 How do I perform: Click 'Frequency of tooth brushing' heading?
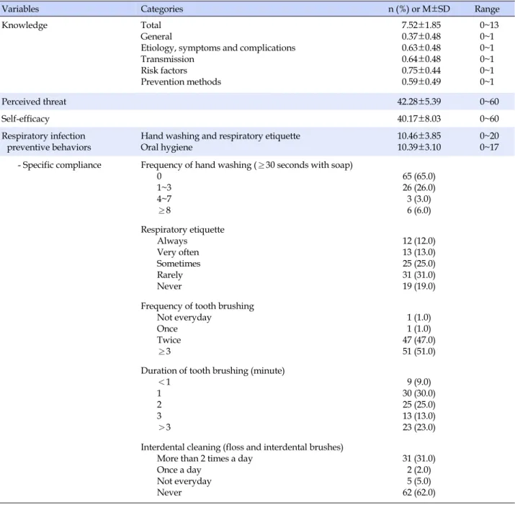(197, 306)
